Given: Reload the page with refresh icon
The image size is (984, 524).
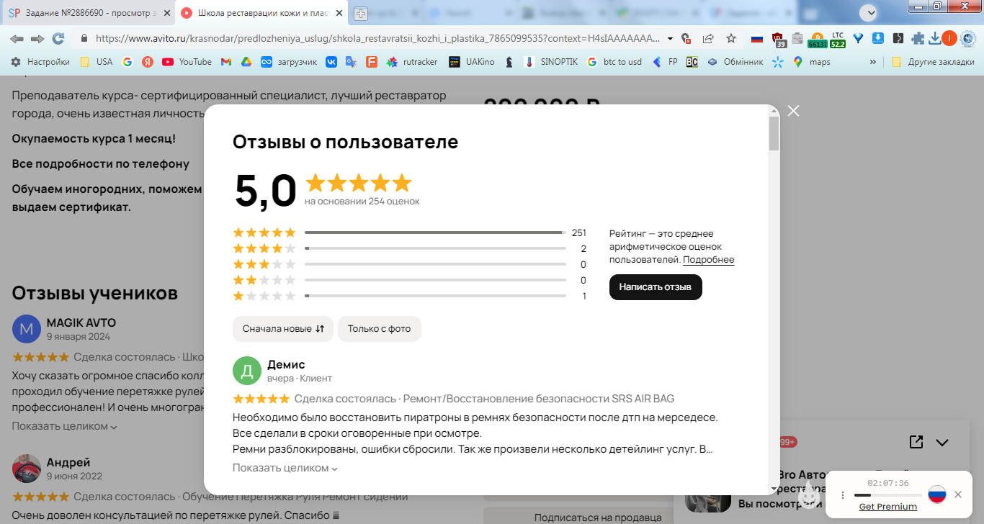Looking at the screenshot, I should tap(58, 38).
